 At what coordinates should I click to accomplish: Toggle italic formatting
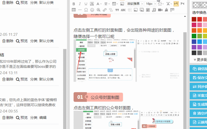[80, 4]
